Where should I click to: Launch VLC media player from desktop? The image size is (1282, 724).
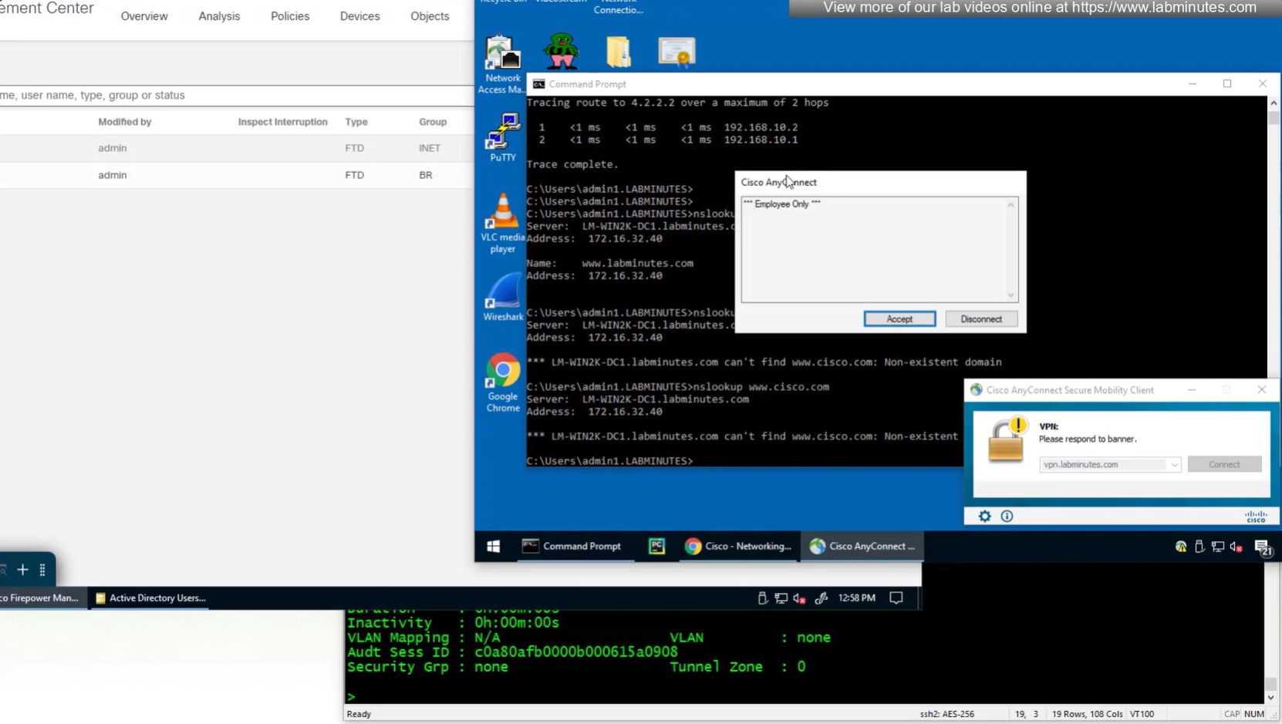pos(502,221)
